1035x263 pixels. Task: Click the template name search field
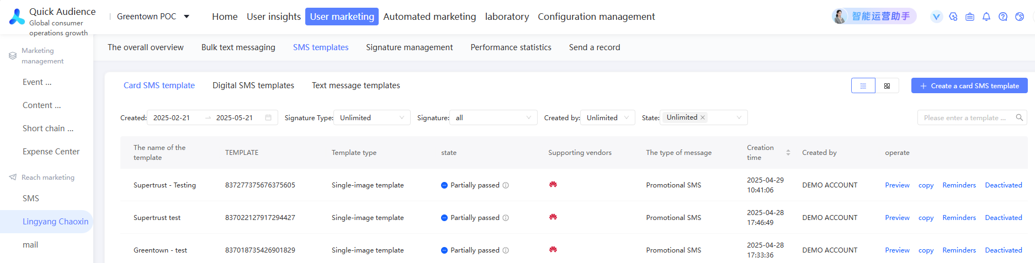click(x=965, y=117)
